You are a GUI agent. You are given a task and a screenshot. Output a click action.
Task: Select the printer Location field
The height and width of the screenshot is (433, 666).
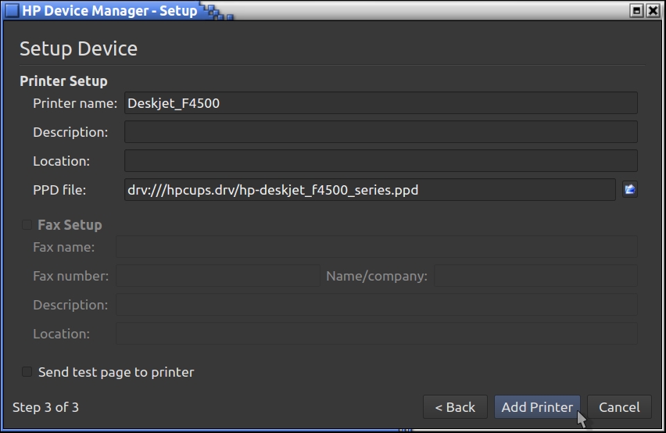pos(380,161)
